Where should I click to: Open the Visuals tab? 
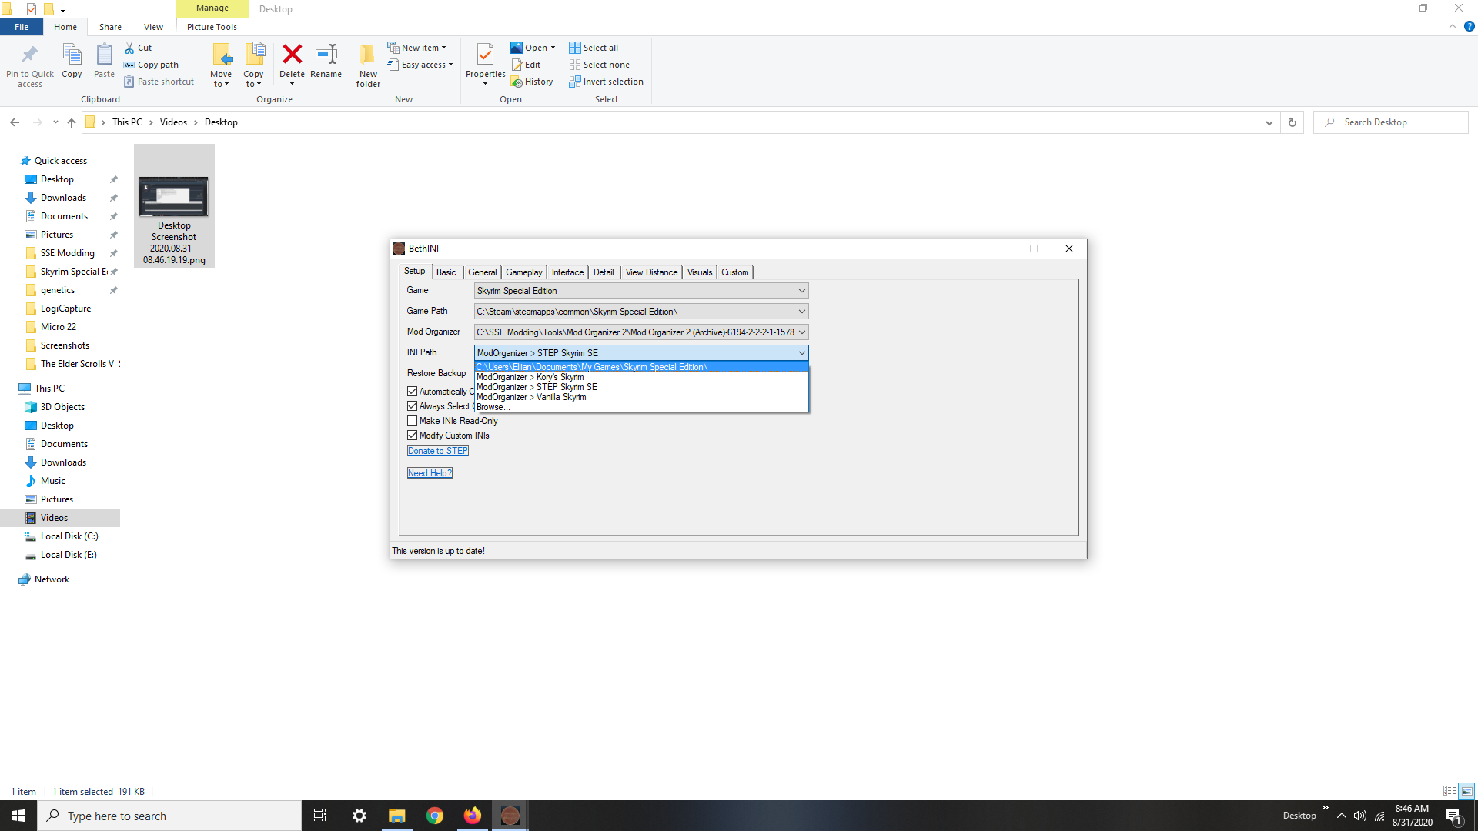(x=699, y=272)
